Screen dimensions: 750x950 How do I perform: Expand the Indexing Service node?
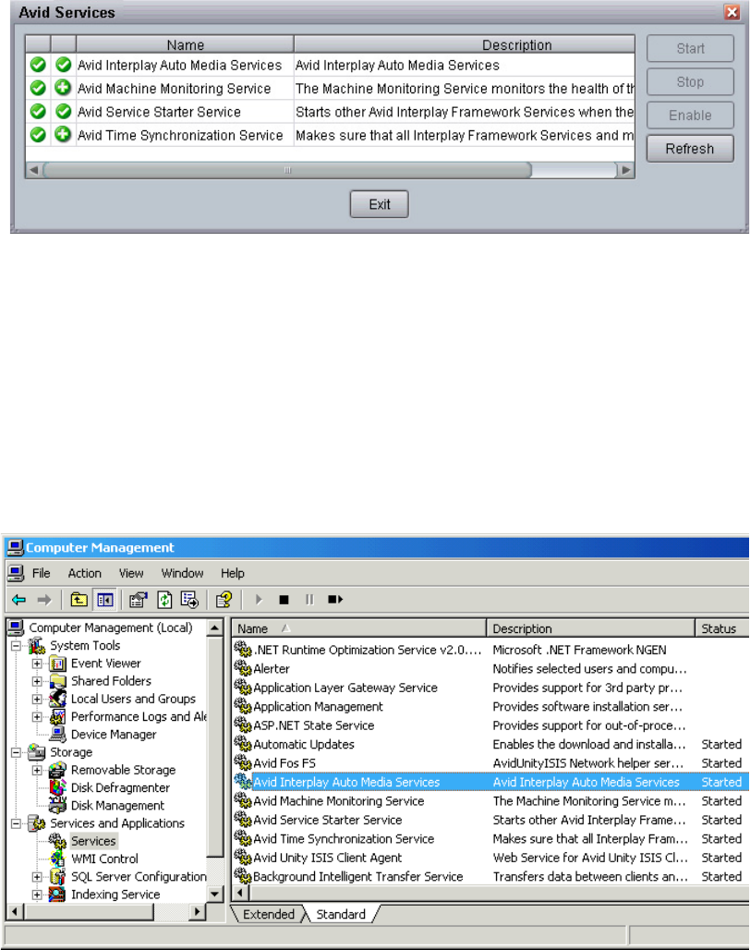[x=37, y=895]
